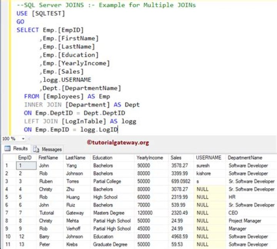Click the select-all corner of results grid
The image size is (277, 249).
8,158
